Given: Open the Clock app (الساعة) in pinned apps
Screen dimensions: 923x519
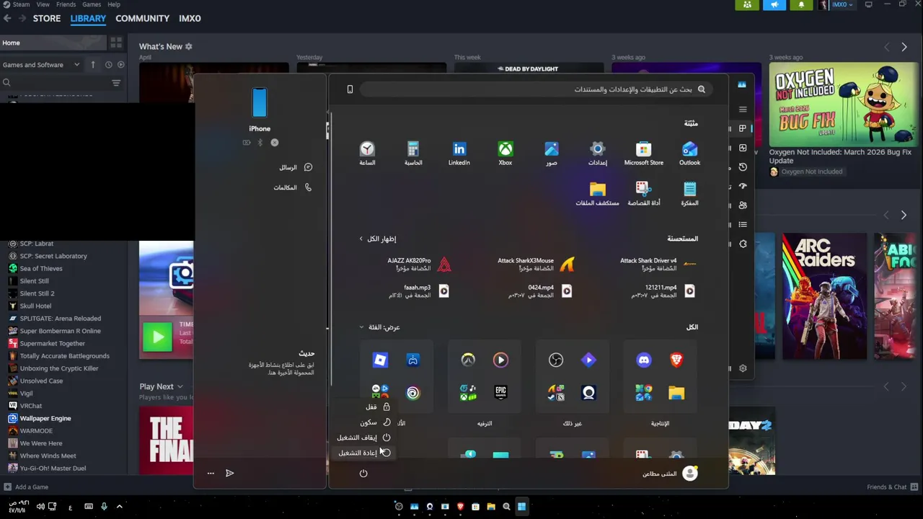Looking at the screenshot, I should click(x=367, y=153).
